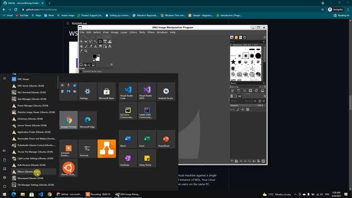Click the new layer icon

pos(232,161)
